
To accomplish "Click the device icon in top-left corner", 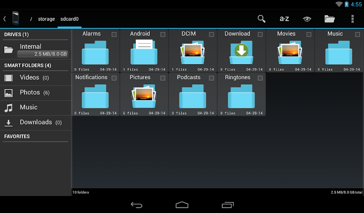I will [15, 19].
